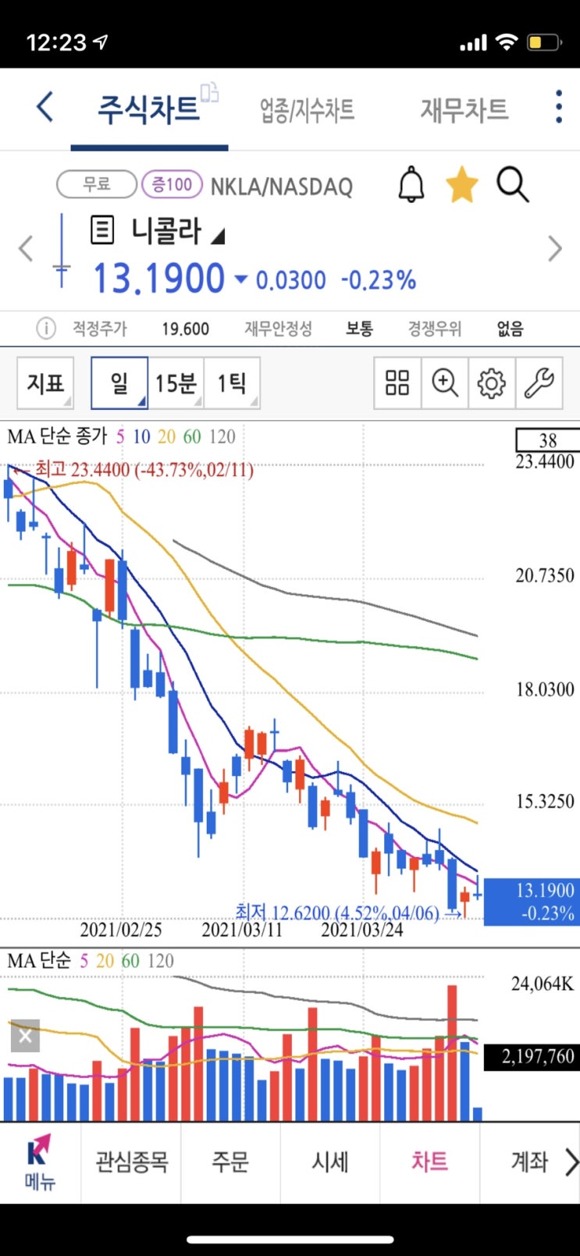Select the zoom-in magnifier tool
580x1256 pixels.
444,382
